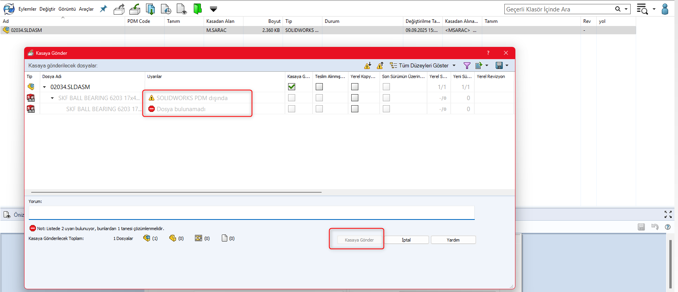This screenshot has width=678, height=292.
Task: Click the user profile icon
Action: [665, 9]
